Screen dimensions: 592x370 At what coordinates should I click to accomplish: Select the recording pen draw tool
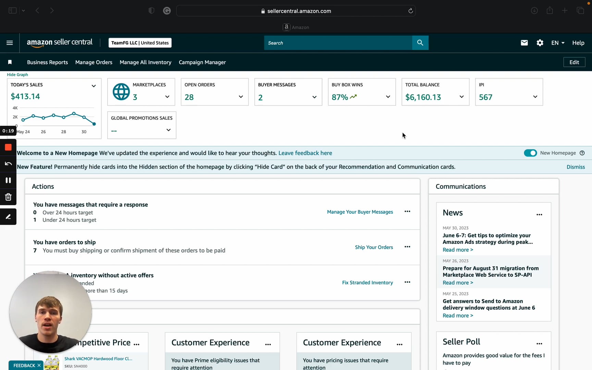(x=8, y=217)
